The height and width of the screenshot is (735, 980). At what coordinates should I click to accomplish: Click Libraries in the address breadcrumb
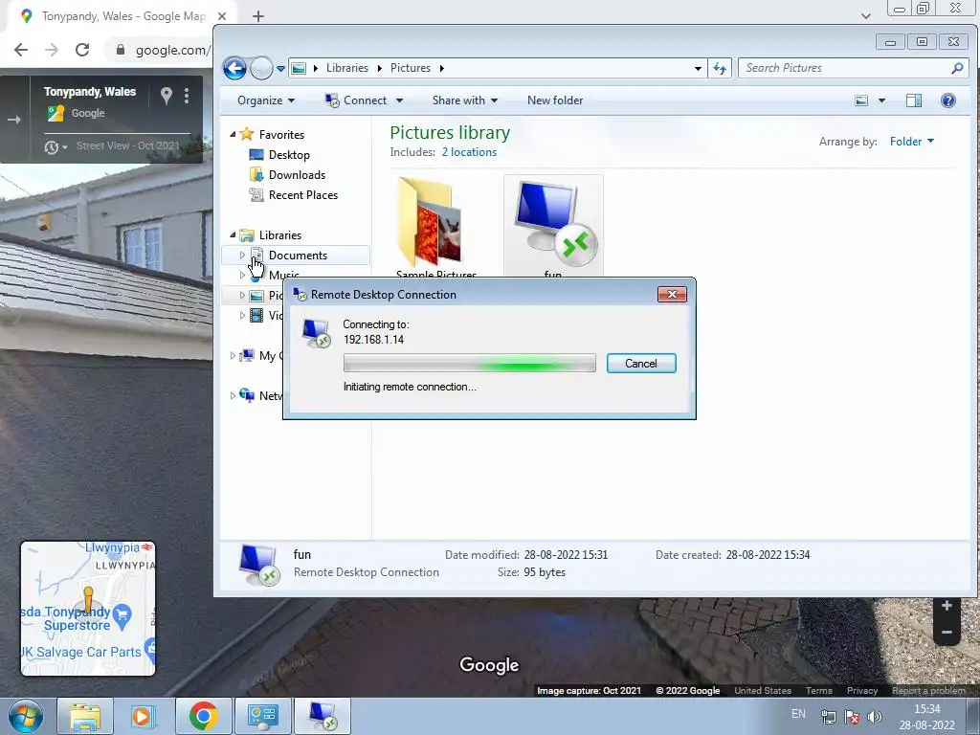pos(346,68)
